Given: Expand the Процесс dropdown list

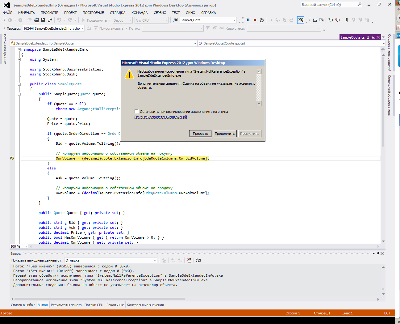Looking at the screenshot, I should (x=82, y=28).
